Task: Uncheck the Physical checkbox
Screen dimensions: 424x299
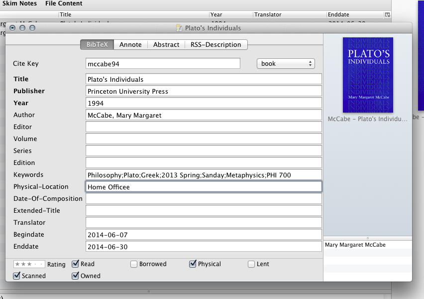Action: click(193, 264)
